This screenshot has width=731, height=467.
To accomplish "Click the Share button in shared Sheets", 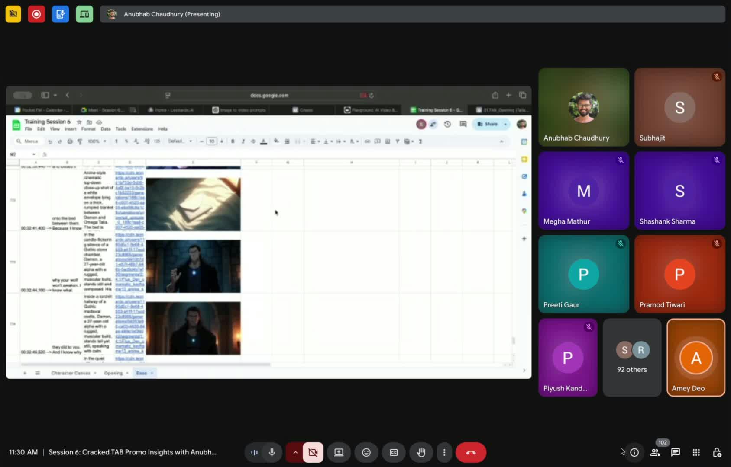I will [x=488, y=124].
